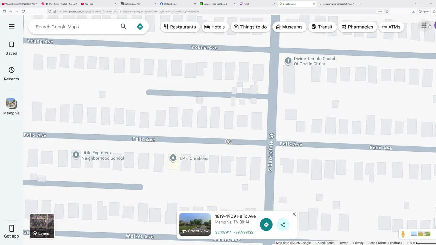The width and height of the screenshot is (436, 245).
Task: Bookmark this page with the star
Action: tap(387, 11)
